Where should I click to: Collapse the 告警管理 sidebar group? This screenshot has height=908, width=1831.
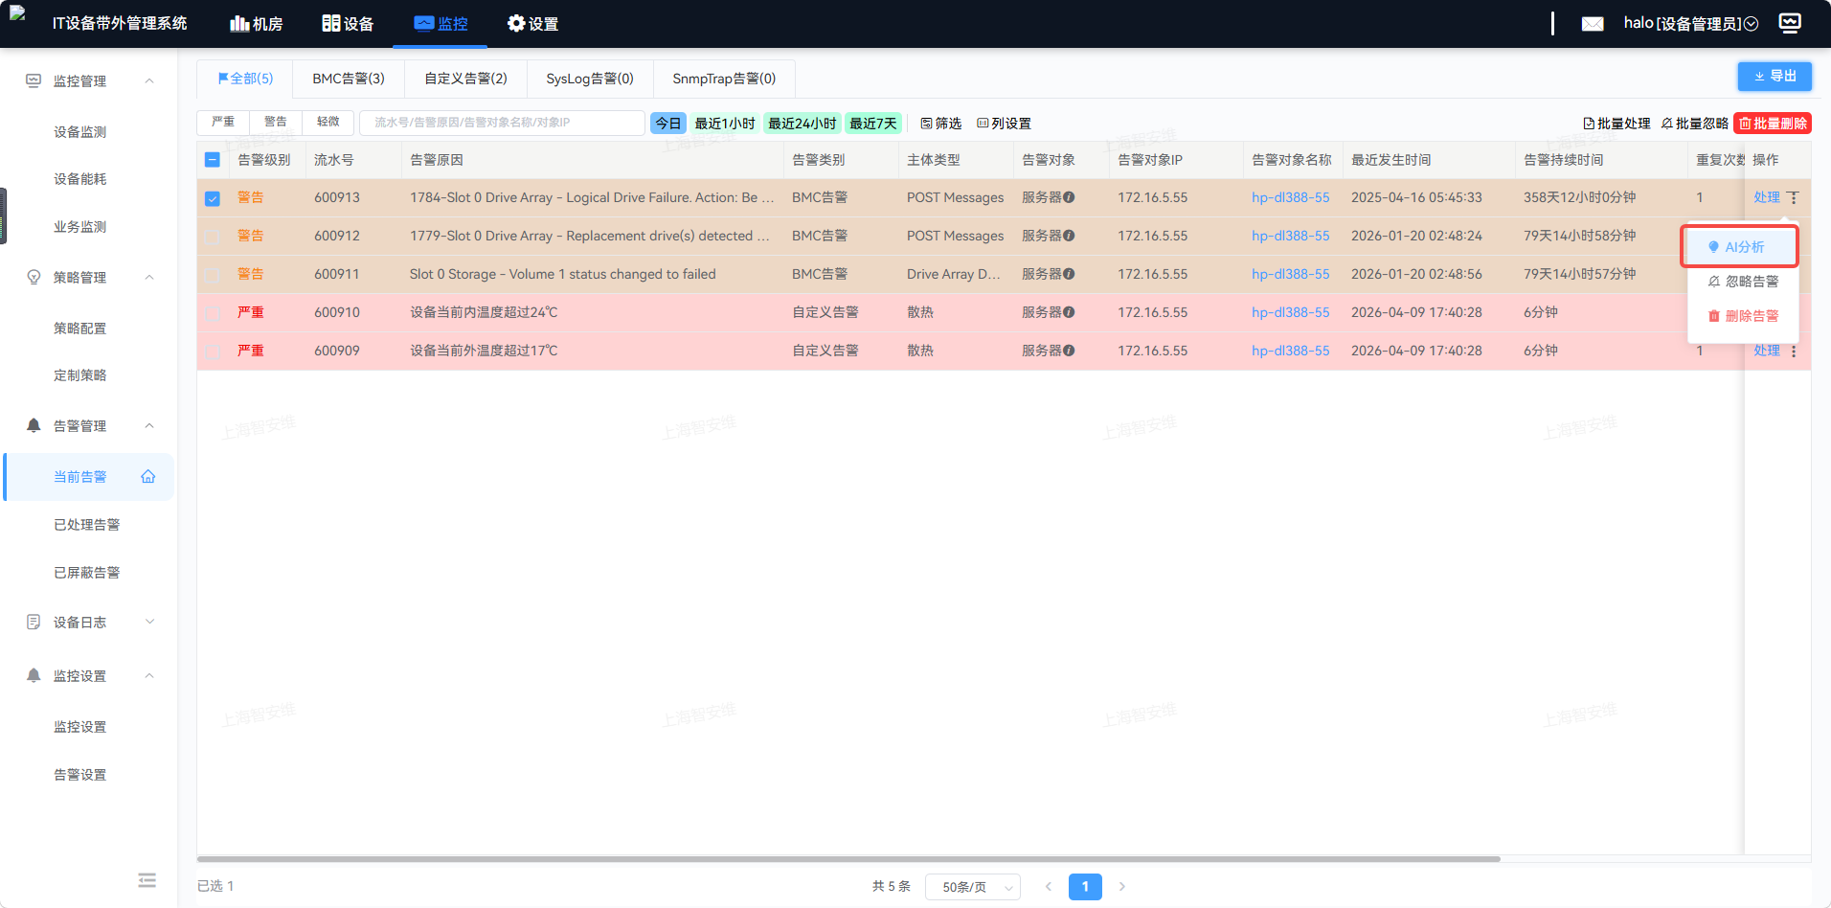[x=89, y=426]
